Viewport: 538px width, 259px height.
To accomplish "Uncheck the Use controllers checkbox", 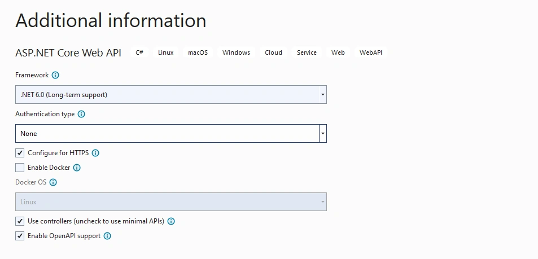I will coord(20,221).
